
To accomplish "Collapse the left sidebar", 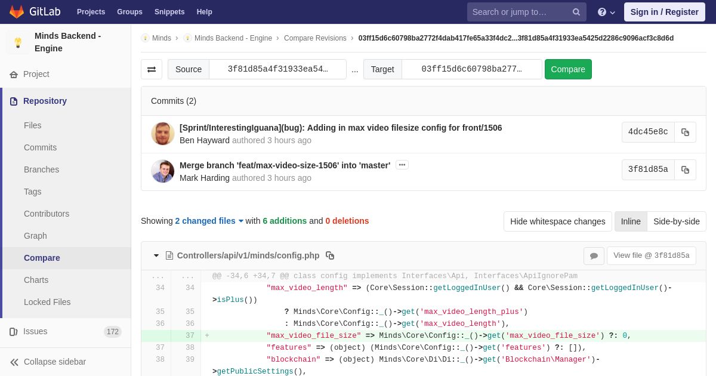I will coord(48,362).
